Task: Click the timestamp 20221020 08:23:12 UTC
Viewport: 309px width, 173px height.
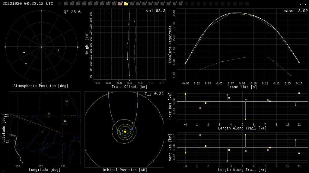Action: [x=28, y=4]
